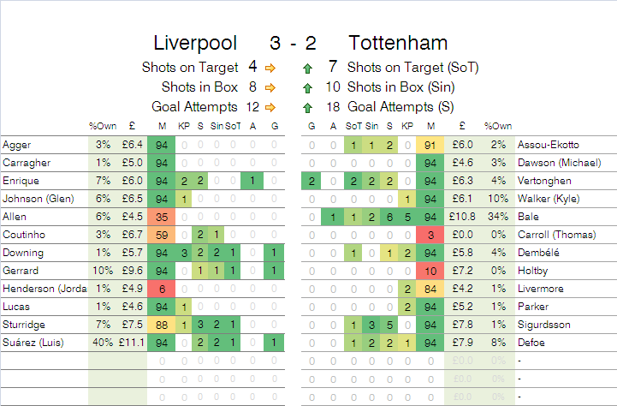Click Henderson's red minutes cell showing 6
617x406 pixels.
click(x=161, y=289)
